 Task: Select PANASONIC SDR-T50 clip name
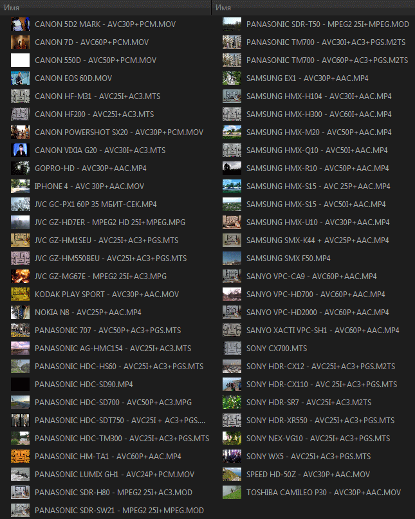pos(328,24)
